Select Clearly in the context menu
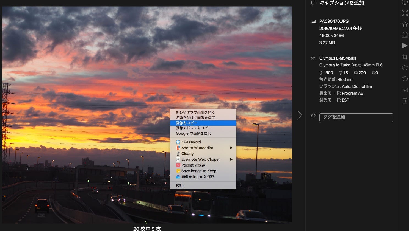 [x=203, y=154]
